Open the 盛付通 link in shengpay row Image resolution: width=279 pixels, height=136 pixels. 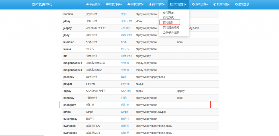tap(125, 105)
